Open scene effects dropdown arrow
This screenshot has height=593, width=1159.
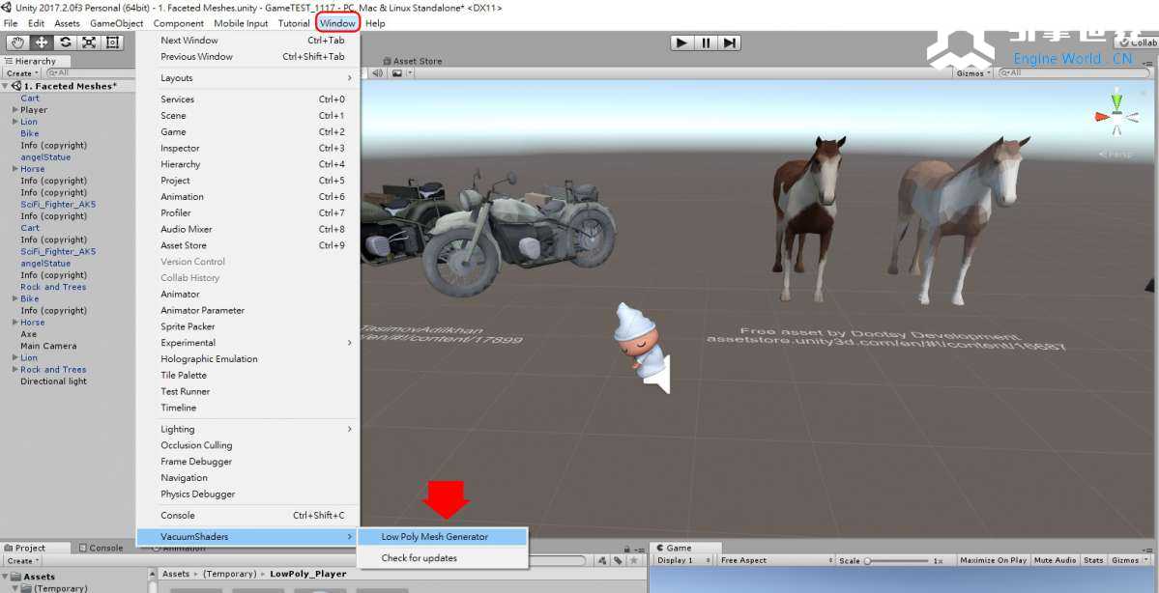[x=409, y=73]
